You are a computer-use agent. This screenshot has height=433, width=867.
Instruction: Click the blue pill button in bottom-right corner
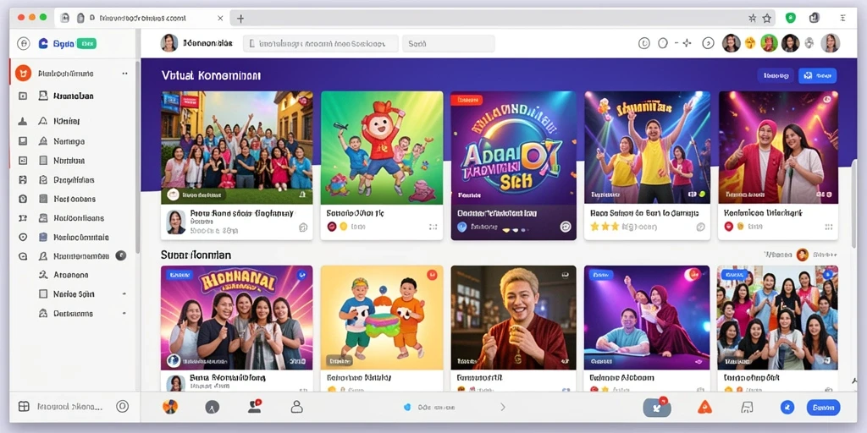click(x=823, y=408)
